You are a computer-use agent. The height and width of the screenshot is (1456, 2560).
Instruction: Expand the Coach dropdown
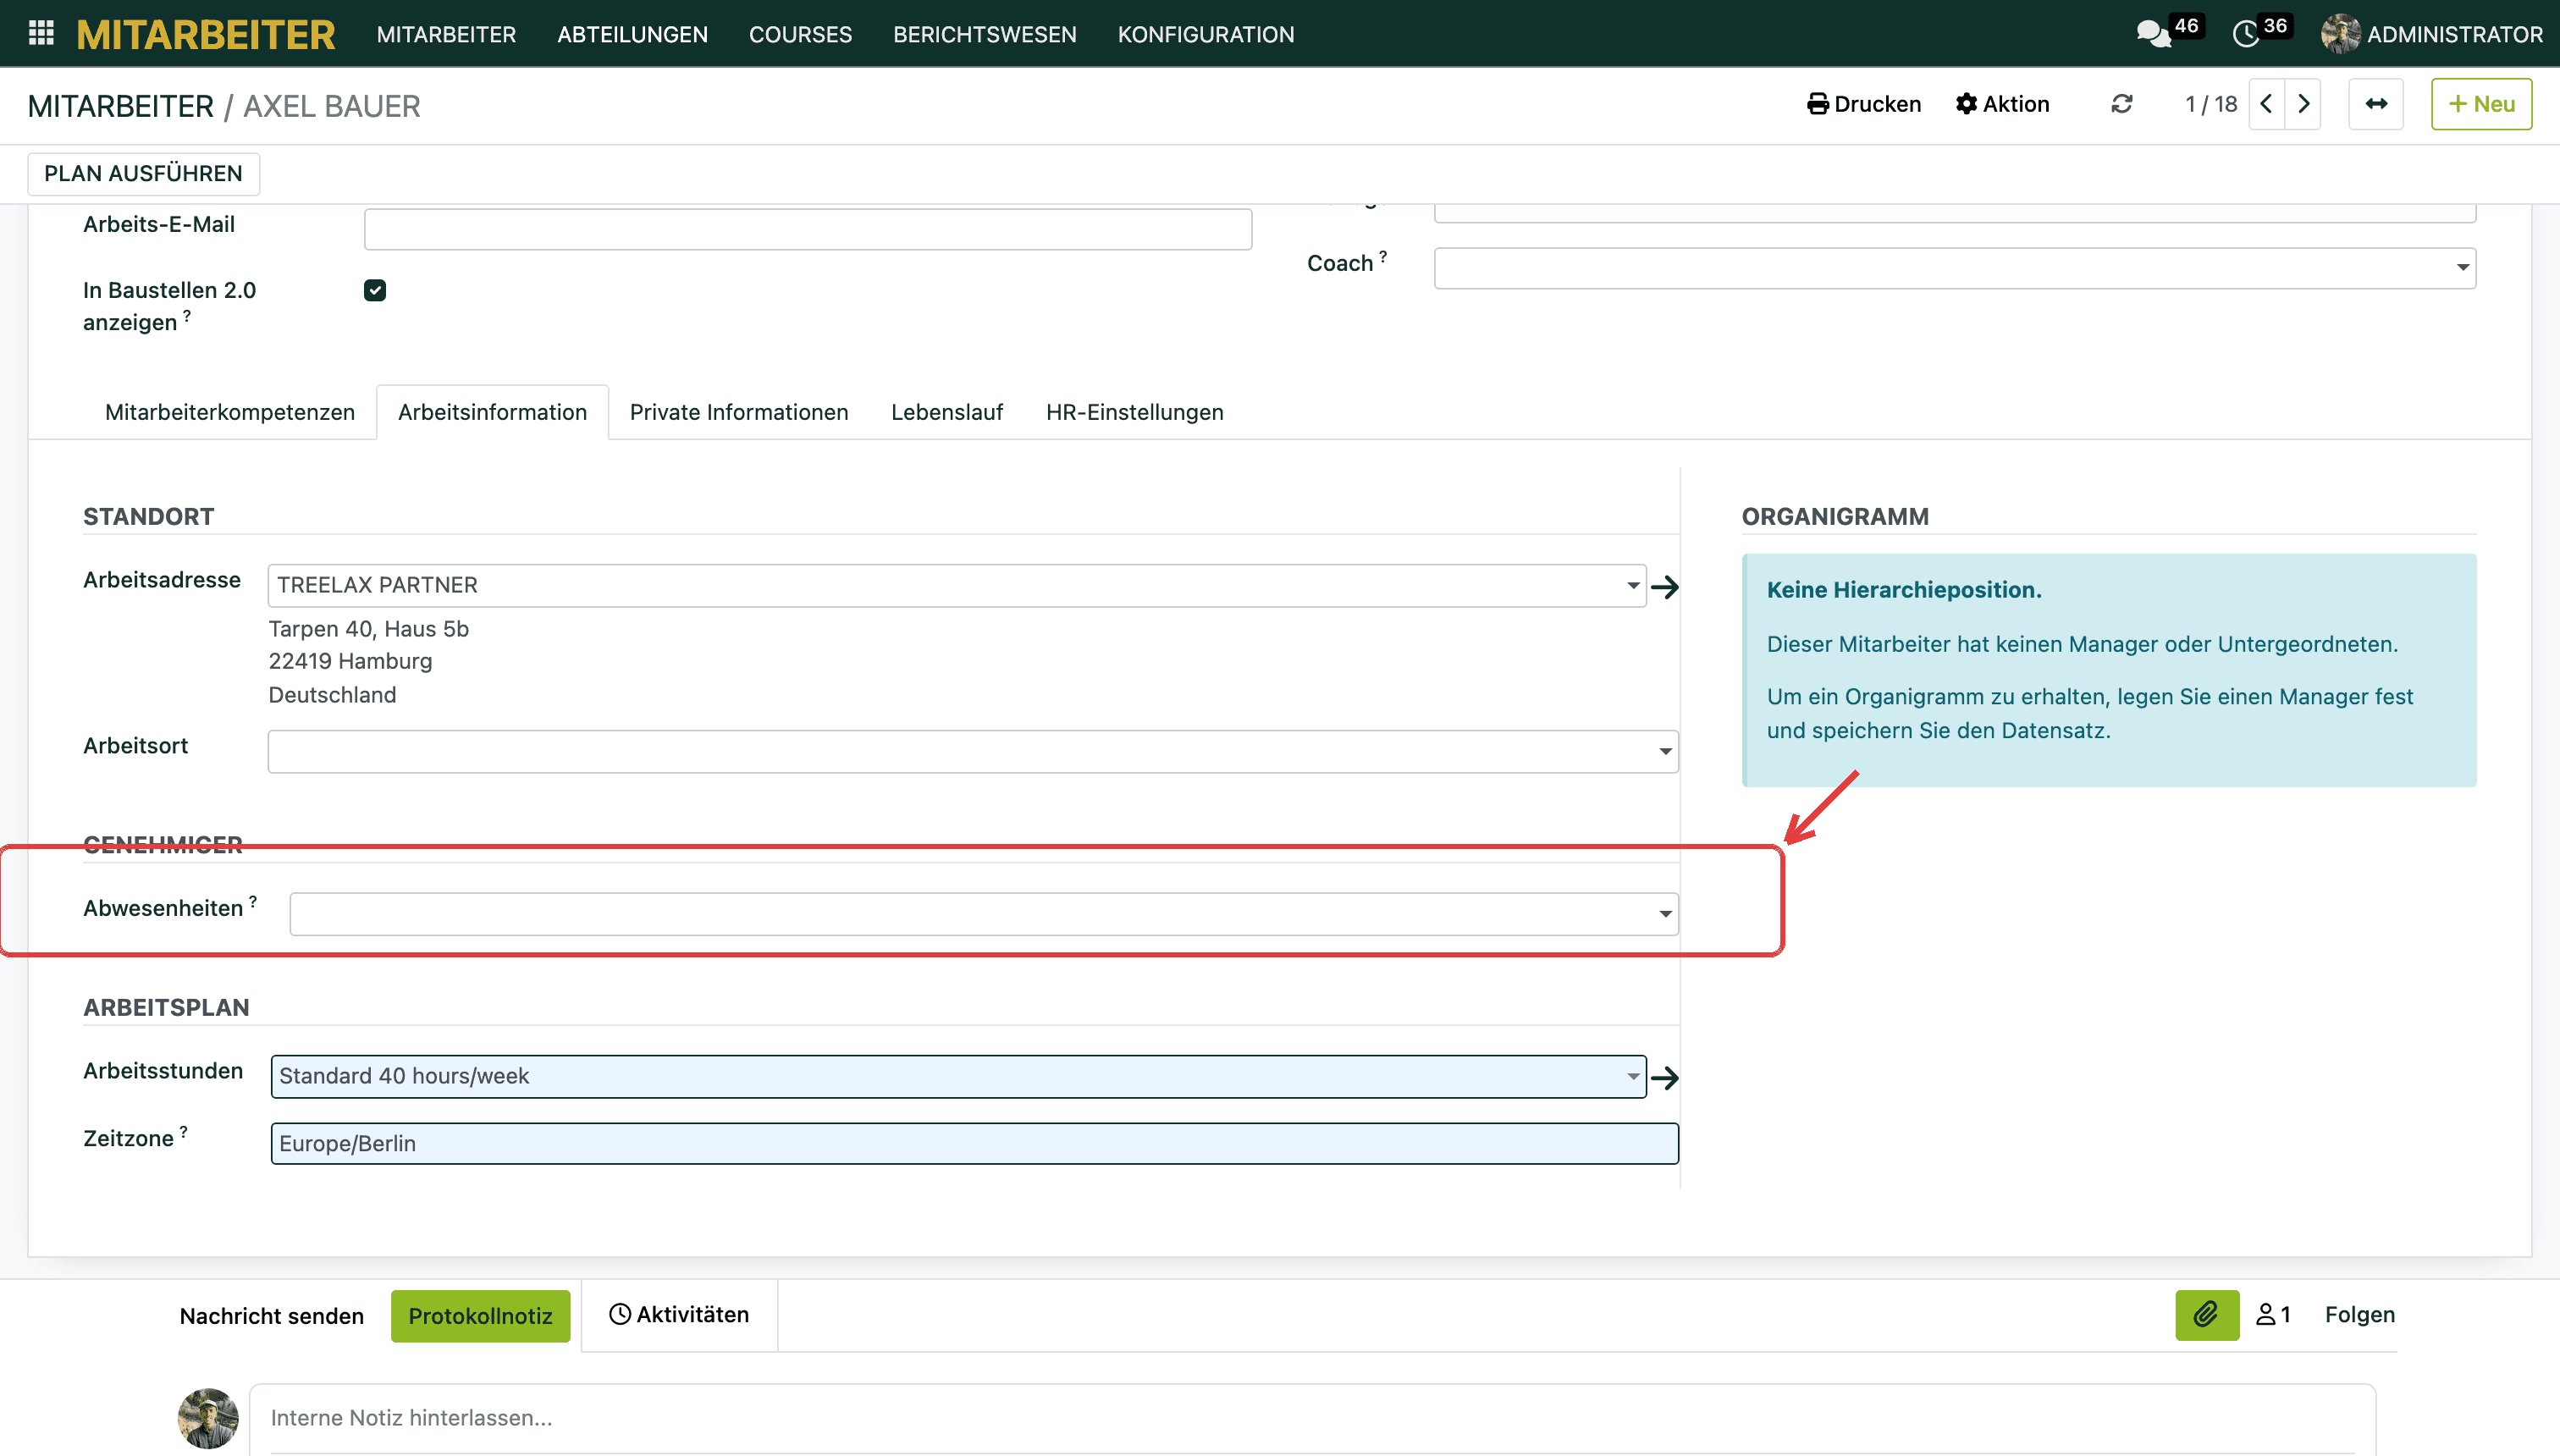tap(2462, 268)
